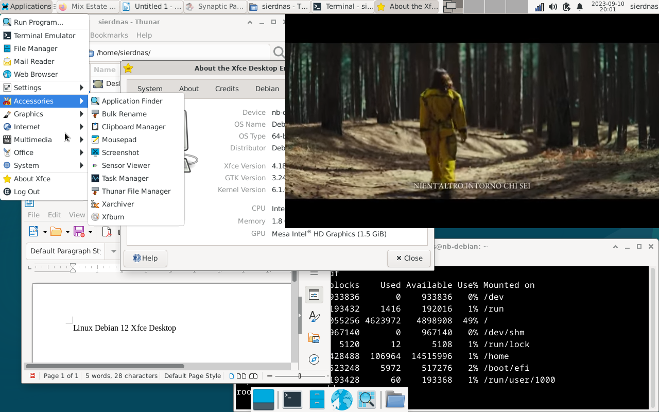Expand the System submenu

[x=45, y=165]
